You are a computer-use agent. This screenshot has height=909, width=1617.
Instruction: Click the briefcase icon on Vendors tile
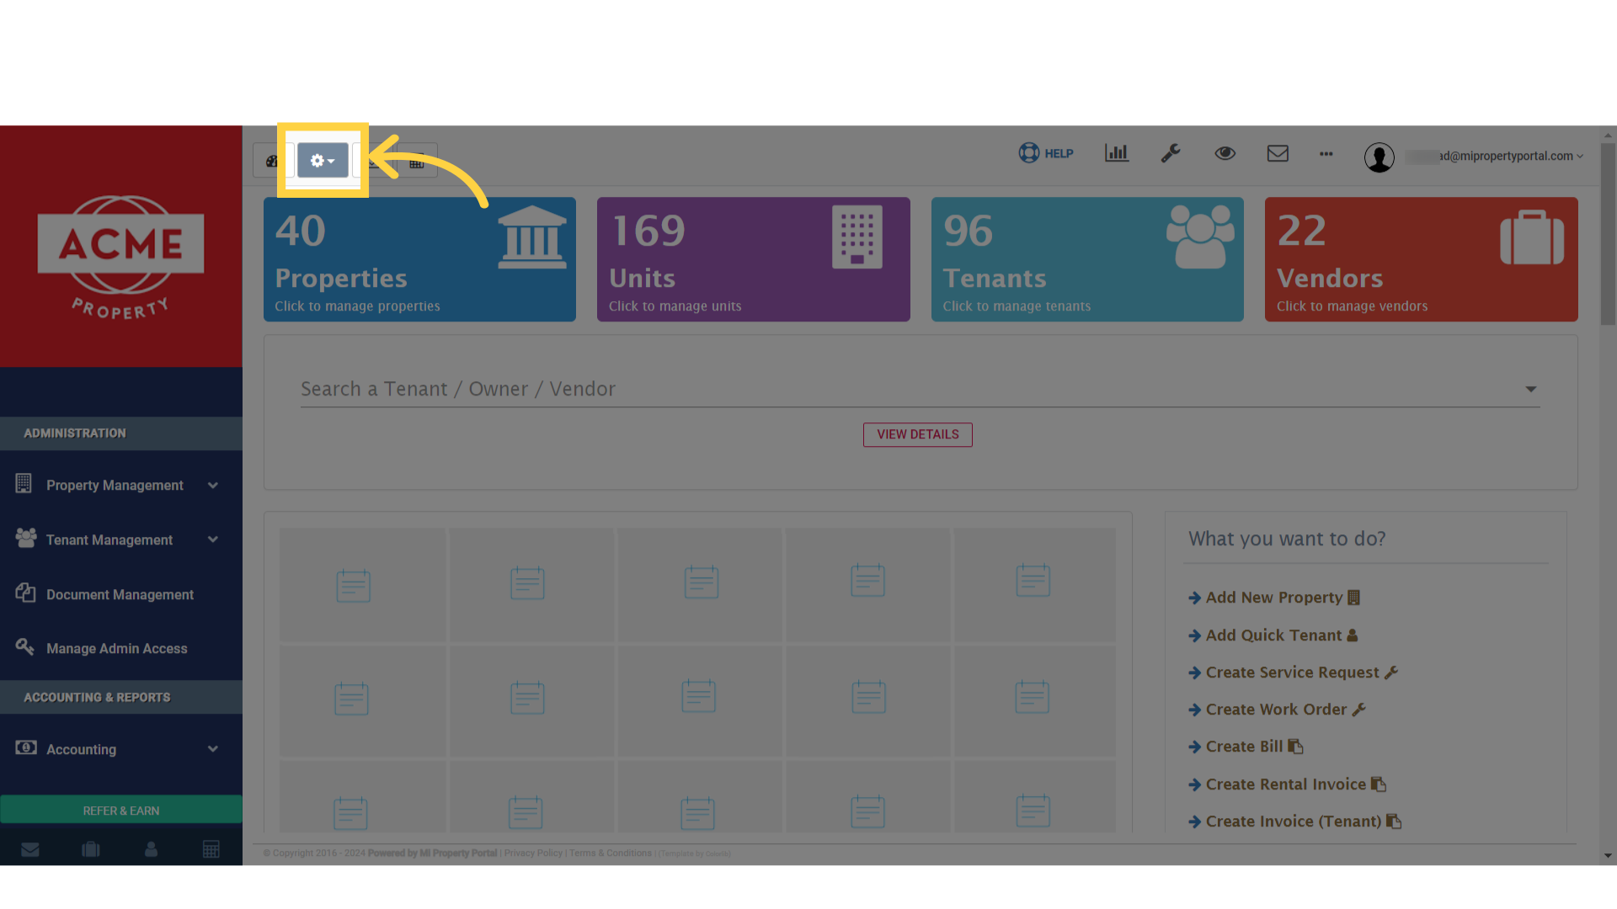(x=1532, y=237)
